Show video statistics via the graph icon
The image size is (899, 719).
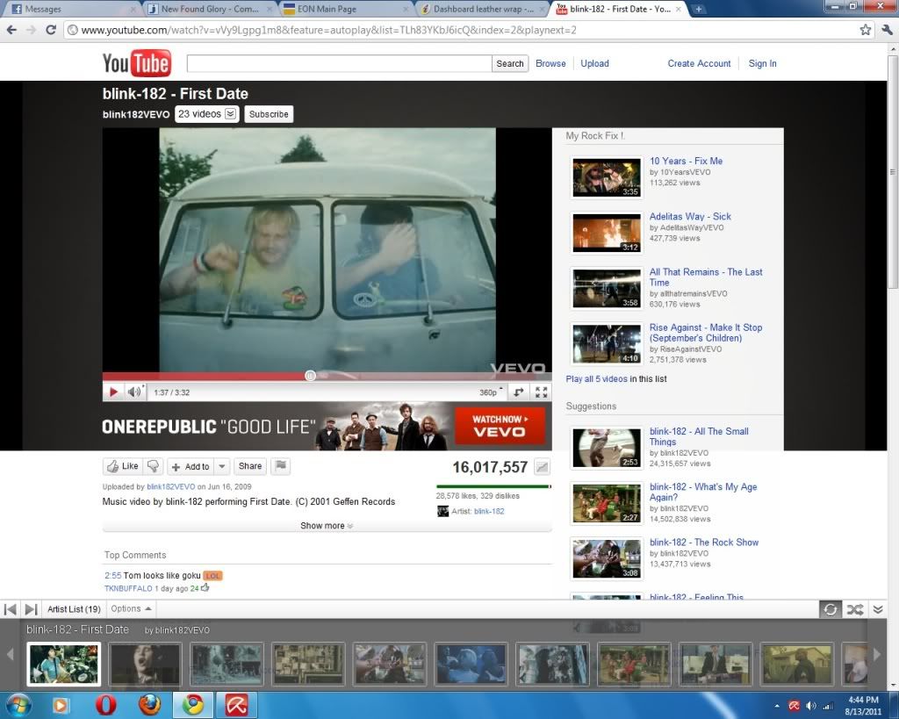click(x=543, y=467)
